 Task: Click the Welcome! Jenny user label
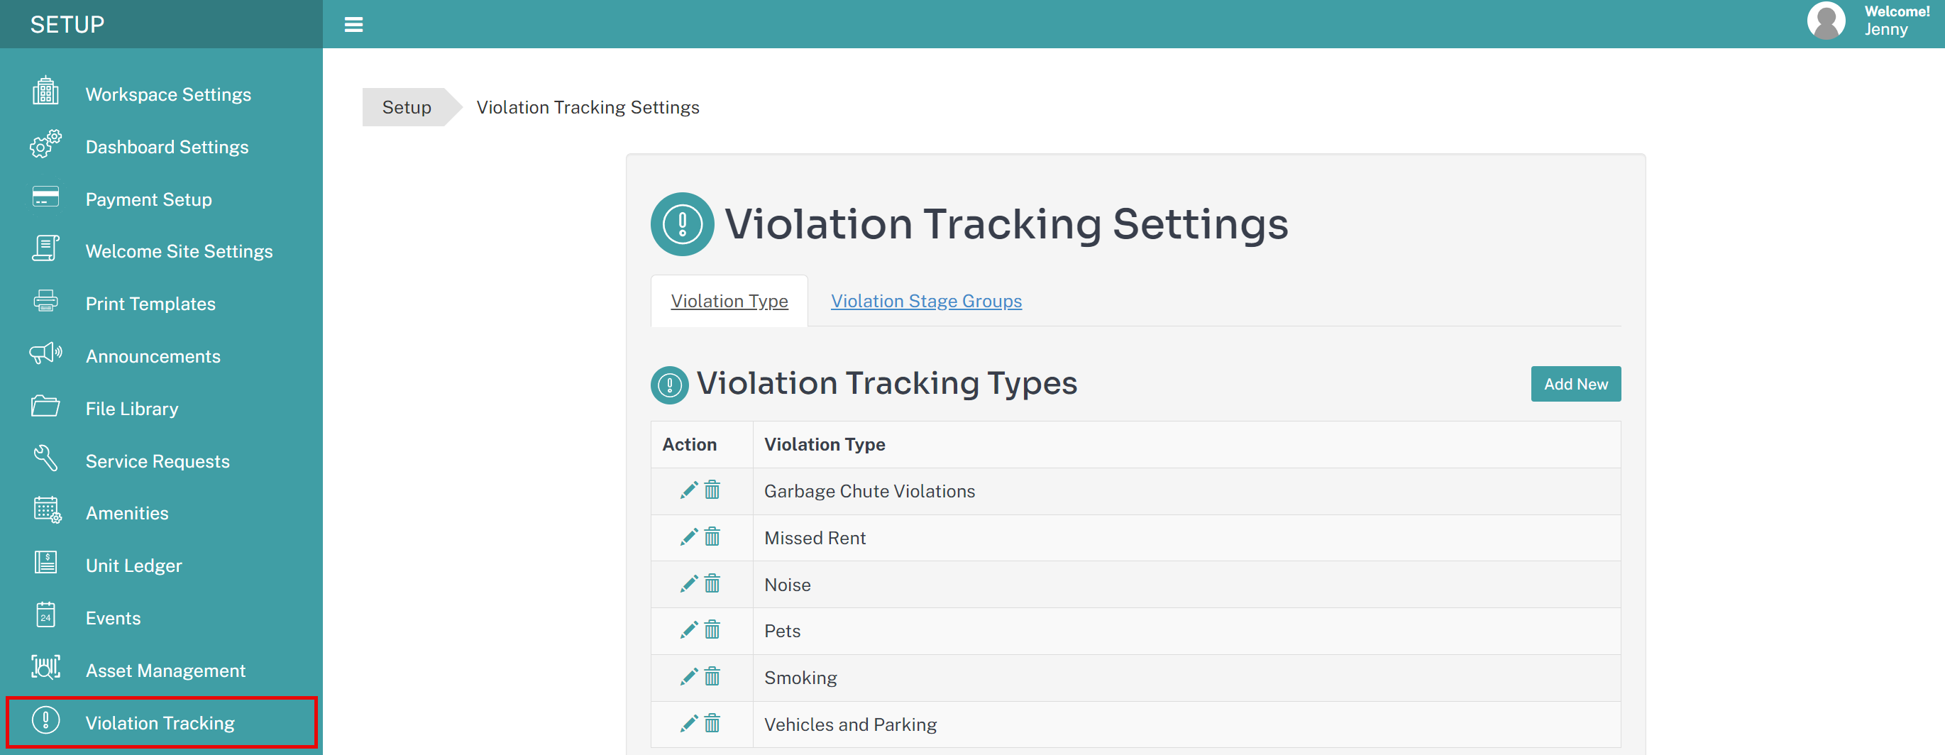coord(1896,21)
